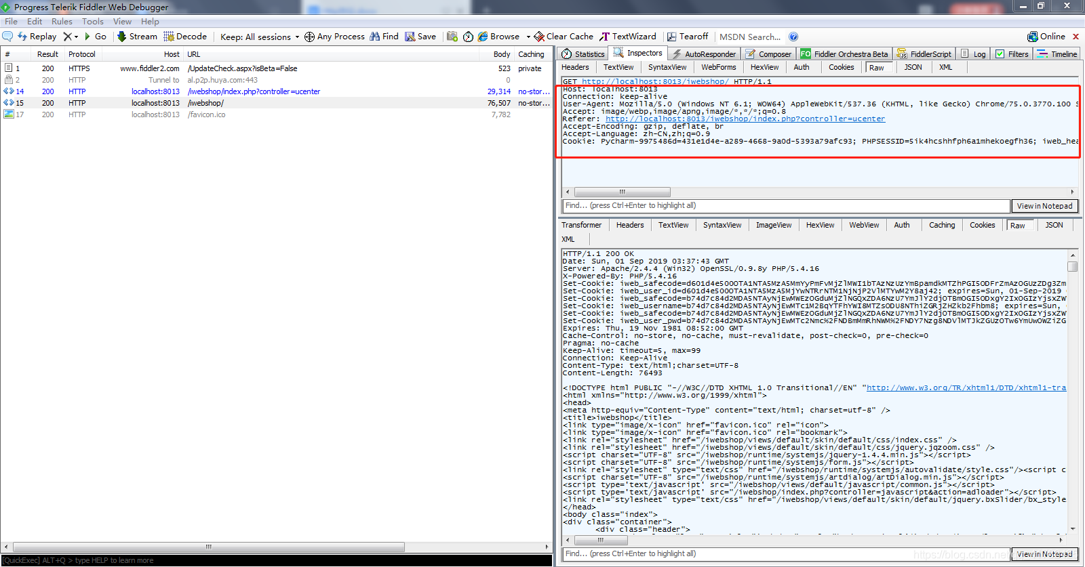
Task: Open the FiddlerScript tab
Action: point(924,54)
